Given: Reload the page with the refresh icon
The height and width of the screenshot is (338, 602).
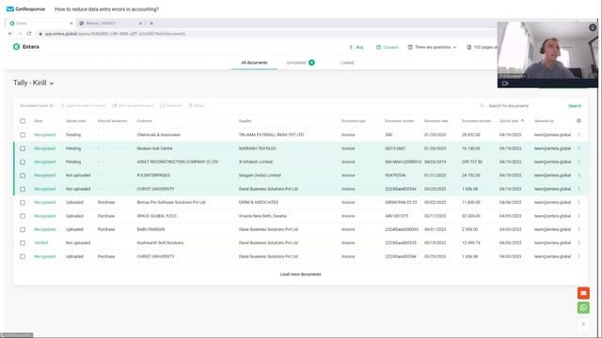Looking at the screenshot, I should coord(29,34).
